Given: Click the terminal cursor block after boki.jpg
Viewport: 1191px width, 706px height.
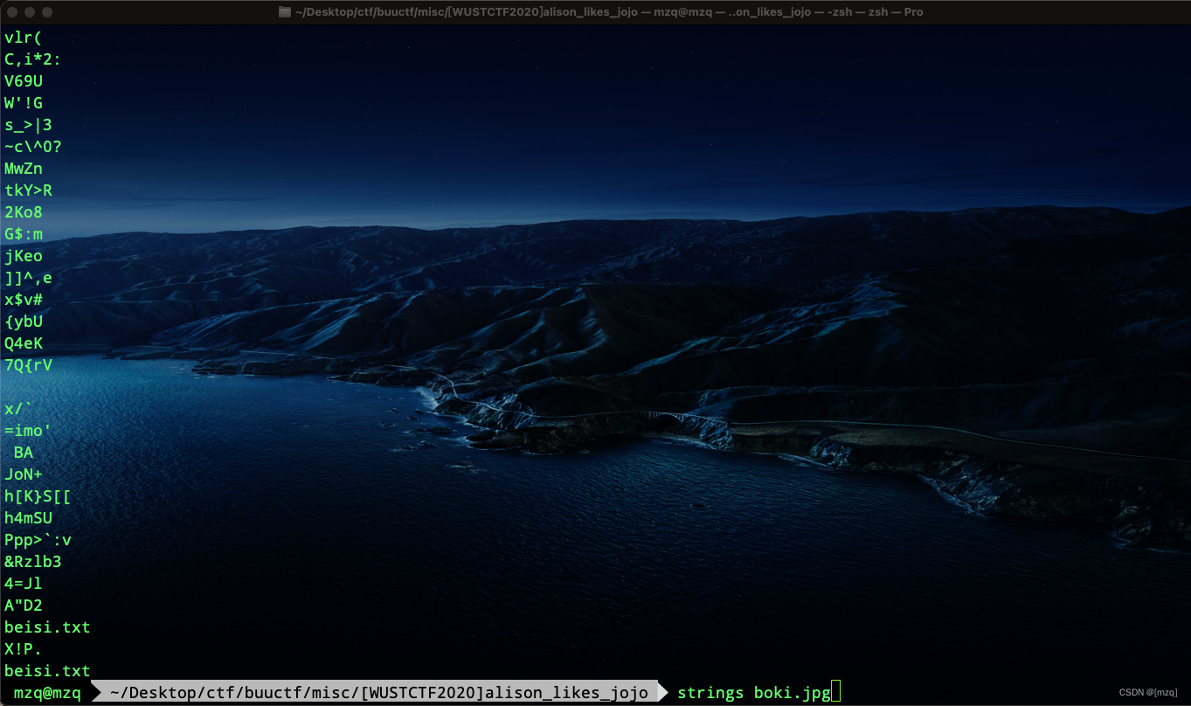Looking at the screenshot, I should click(835, 693).
